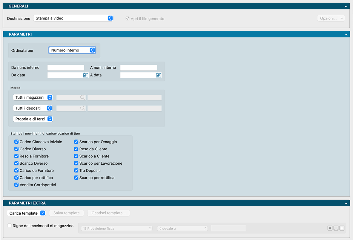The width and height of the screenshot is (353, 240).
Task: Click the X remove filter row icon
Action: [x=330, y=228]
